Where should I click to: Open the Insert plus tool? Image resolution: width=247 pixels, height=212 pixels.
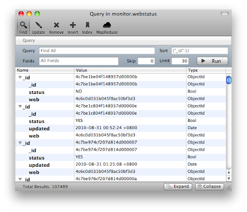coord(73,27)
